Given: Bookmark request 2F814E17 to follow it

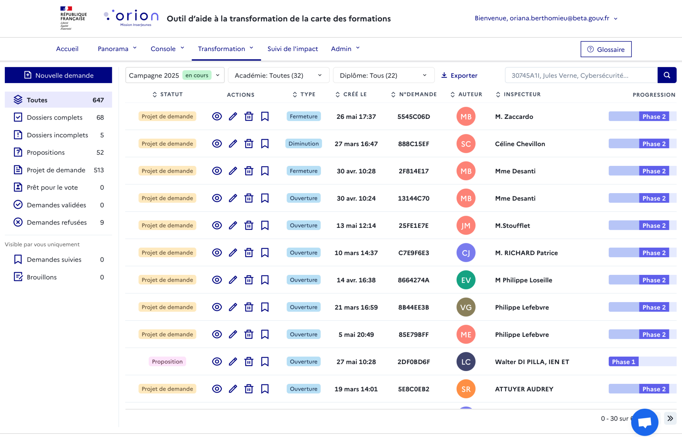Looking at the screenshot, I should 265,171.
